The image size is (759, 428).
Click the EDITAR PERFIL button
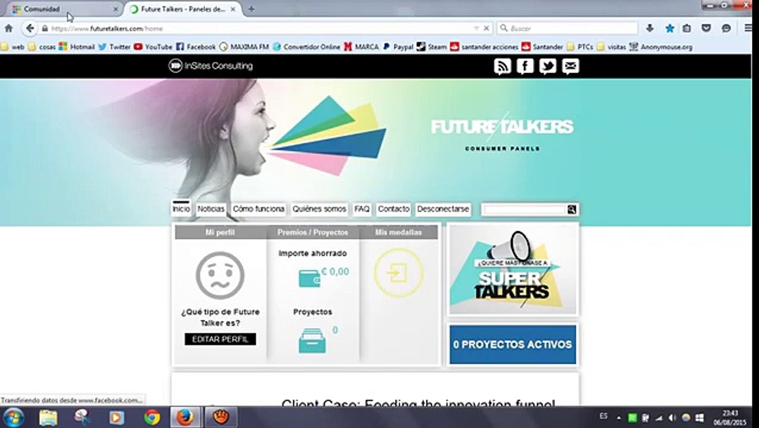tap(220, 339)
